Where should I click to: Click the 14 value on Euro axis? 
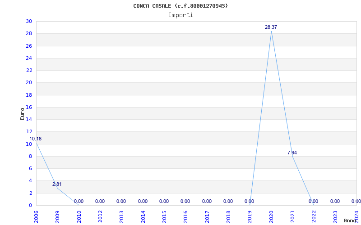coord(29,119)
